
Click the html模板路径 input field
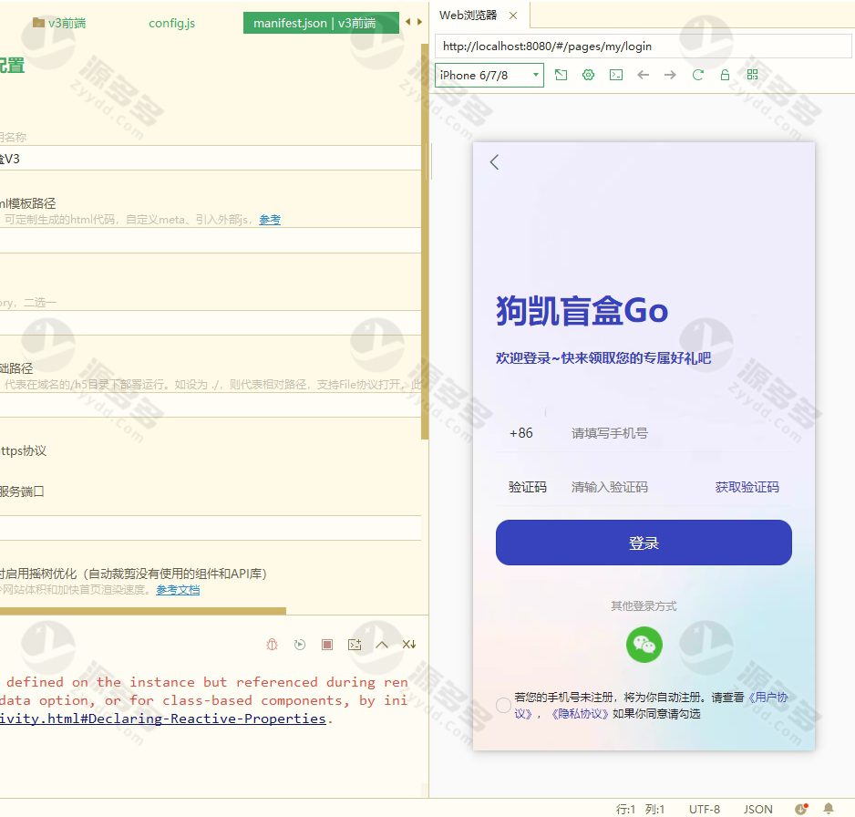tap(210, 241)
